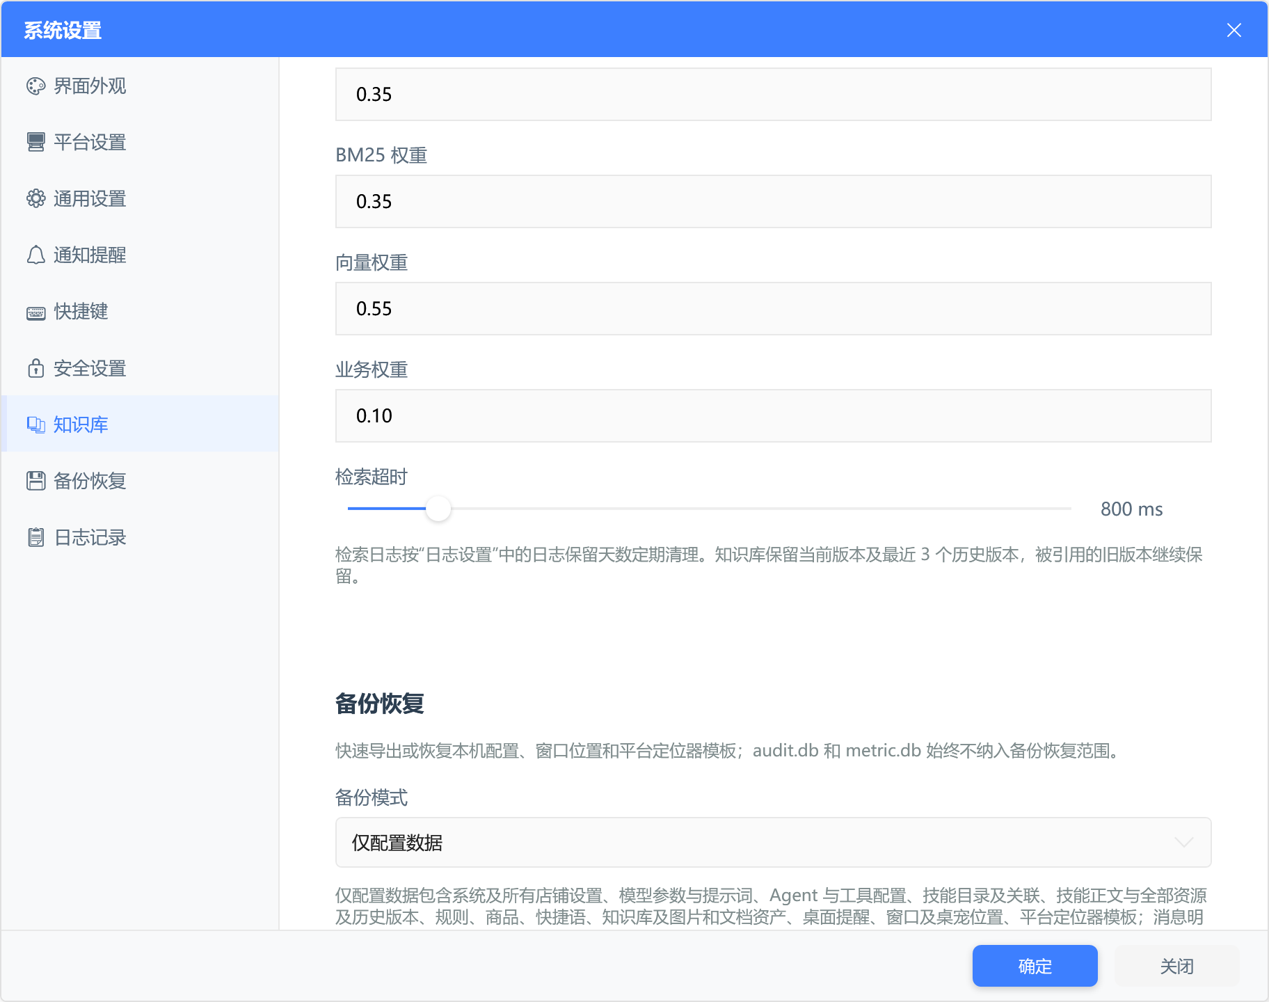Click the 备份恢复 section heading
This screenshot has width=1269, height=1002.
pos(379,703)
